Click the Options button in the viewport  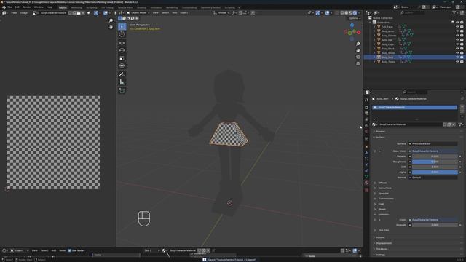[x=355, y=18]
